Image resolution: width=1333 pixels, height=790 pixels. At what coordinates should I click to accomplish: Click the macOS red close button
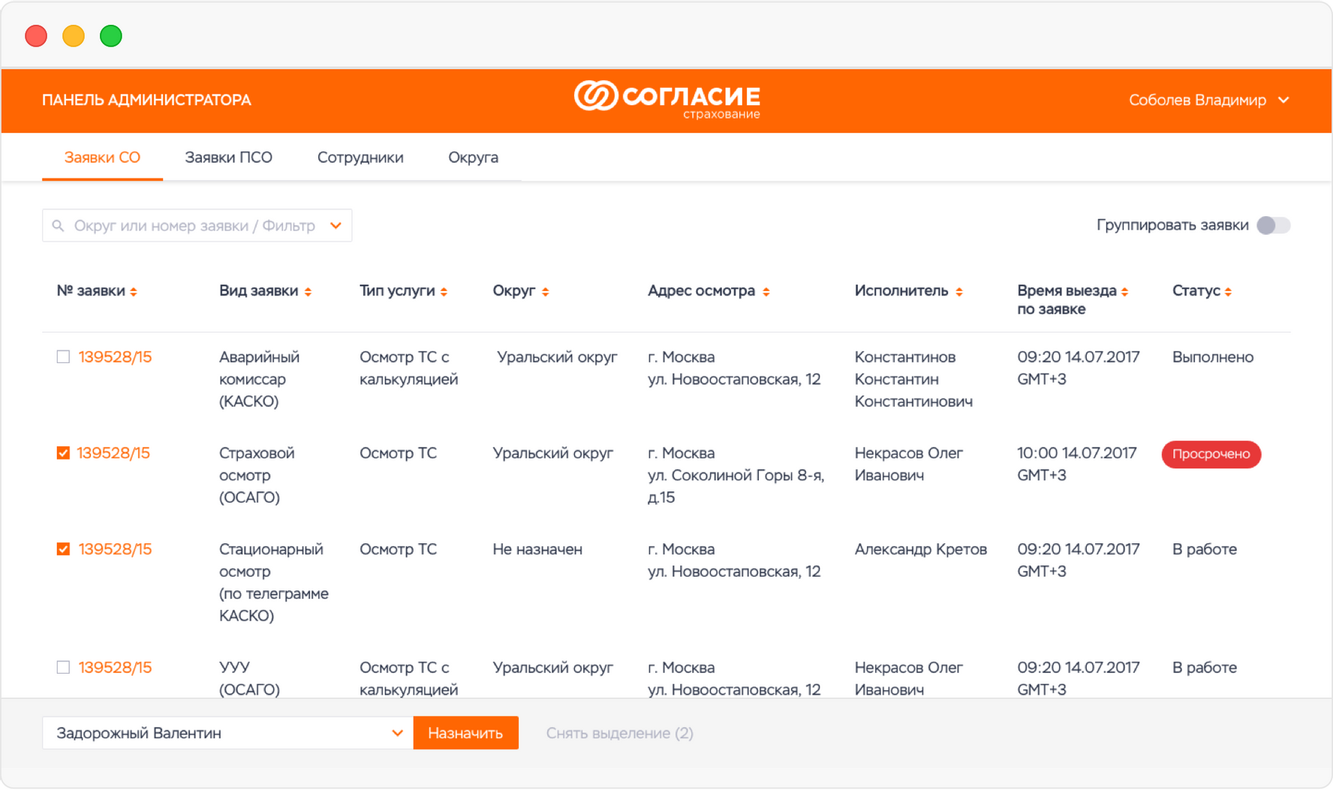tap(36, 36)
